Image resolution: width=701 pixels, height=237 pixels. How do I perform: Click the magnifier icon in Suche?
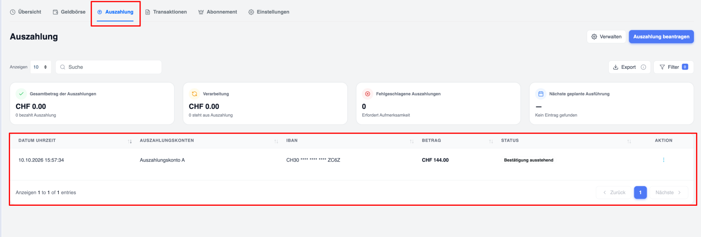pos(63,67)
